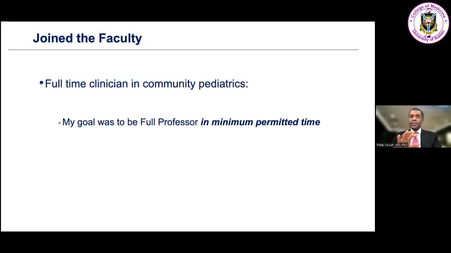Click the words "Full Professor"

click(169, 122)
